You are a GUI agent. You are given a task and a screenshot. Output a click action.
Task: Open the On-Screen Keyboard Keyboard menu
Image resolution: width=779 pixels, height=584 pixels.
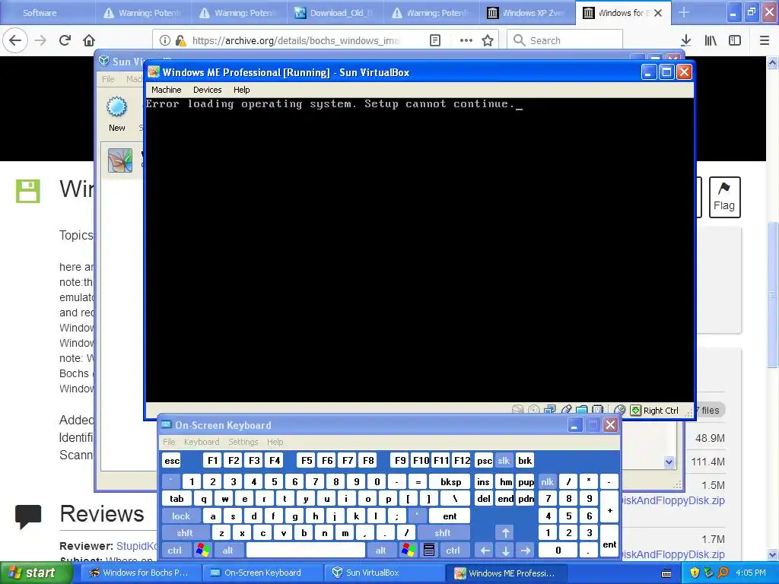(201, 442)
